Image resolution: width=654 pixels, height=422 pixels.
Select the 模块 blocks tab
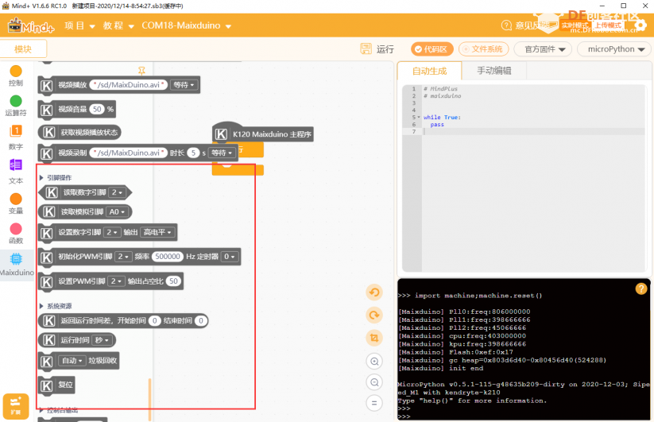pyautogui.click(x=23, y=49)
